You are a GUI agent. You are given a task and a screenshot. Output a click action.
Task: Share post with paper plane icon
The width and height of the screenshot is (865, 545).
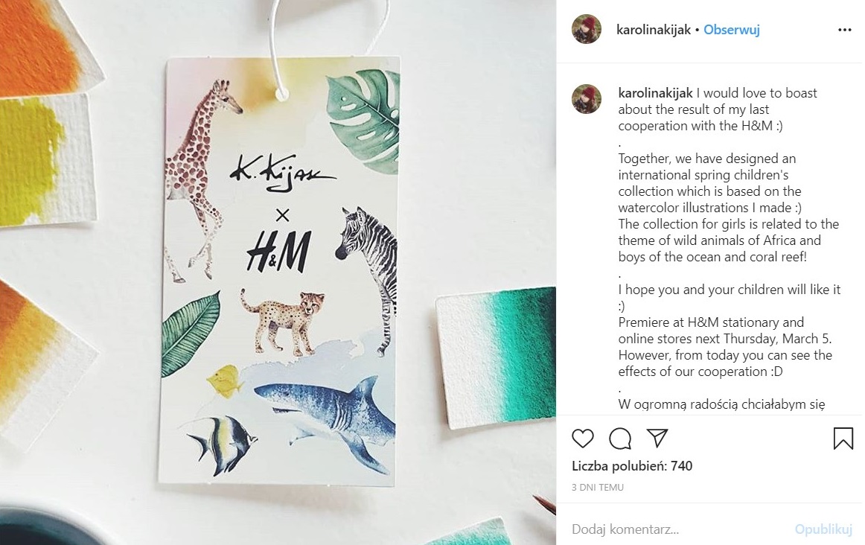(657, 438)
